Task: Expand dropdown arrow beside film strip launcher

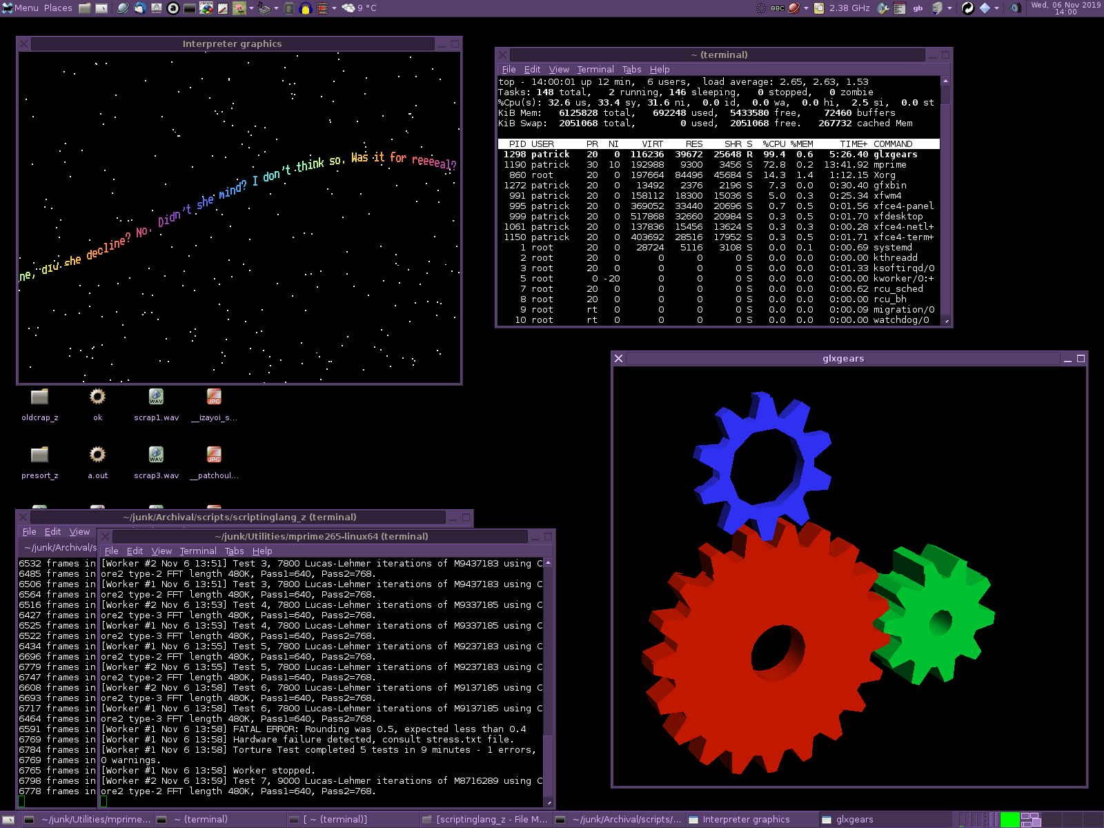Action: (x=334, y=8)
